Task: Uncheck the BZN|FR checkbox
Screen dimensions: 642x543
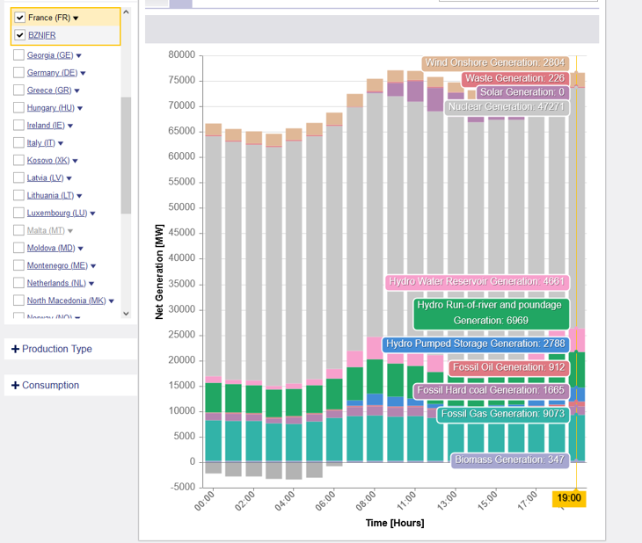Action: [19, 35]
